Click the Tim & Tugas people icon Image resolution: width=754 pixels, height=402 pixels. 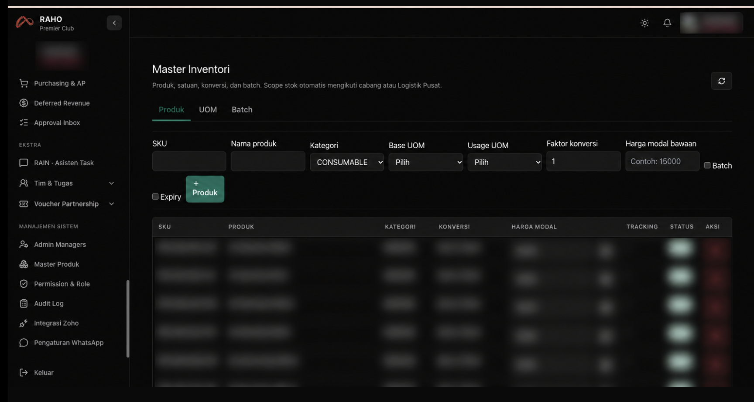point(24,184)
